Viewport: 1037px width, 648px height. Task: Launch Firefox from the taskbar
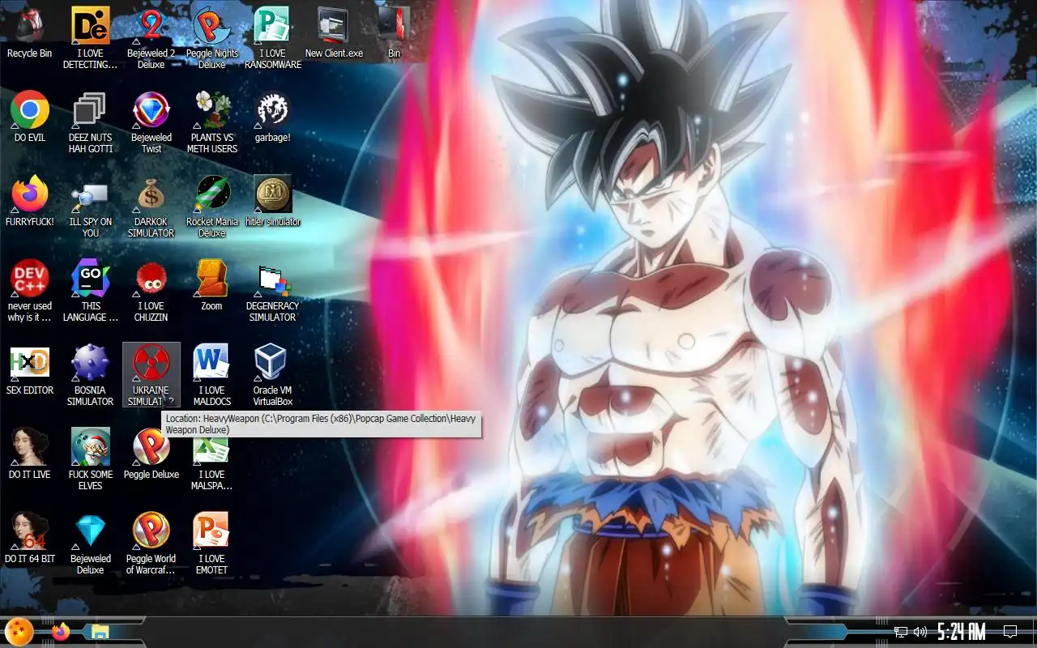(x=61, y=632)
